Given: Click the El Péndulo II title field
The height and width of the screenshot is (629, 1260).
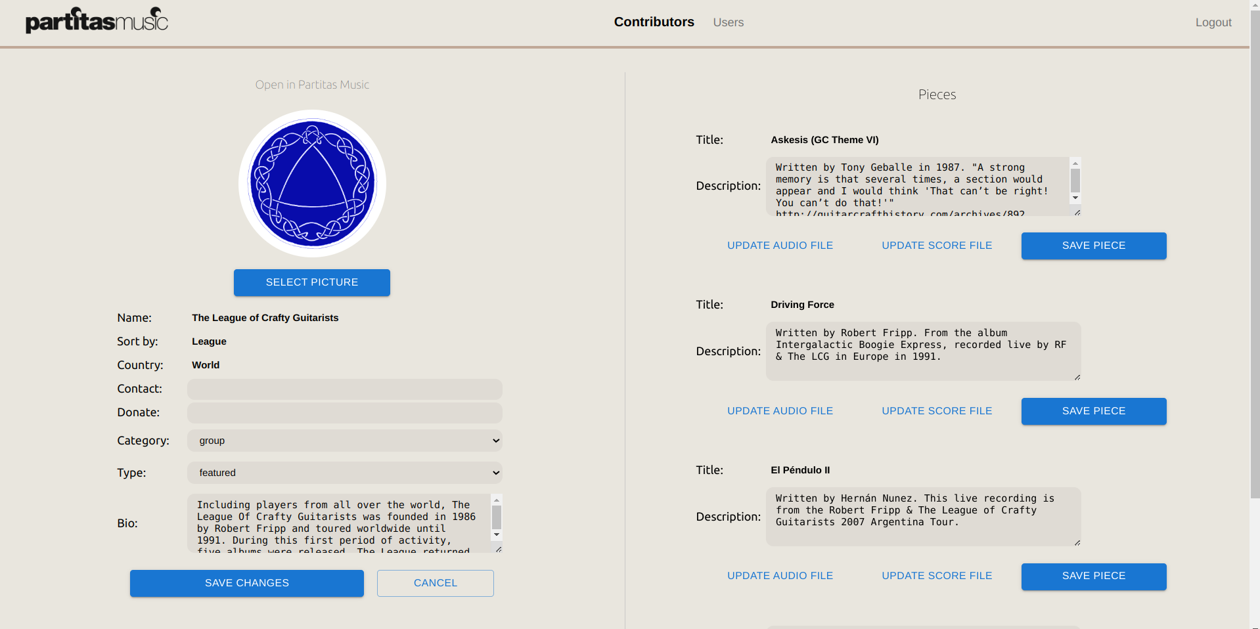Looking at the screenshot, I should pos(800,470).
